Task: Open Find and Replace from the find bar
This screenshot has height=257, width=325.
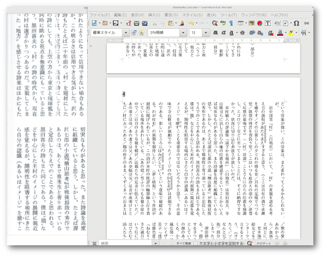Action: pyautogui.click(x=250, y=243)
